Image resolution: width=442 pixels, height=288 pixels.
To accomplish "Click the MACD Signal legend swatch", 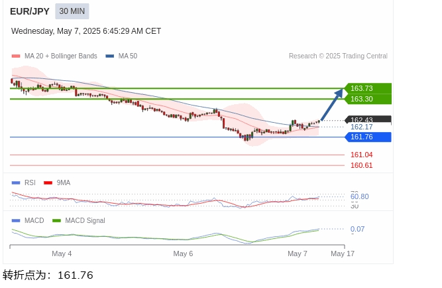I will [x=57, y=220].
